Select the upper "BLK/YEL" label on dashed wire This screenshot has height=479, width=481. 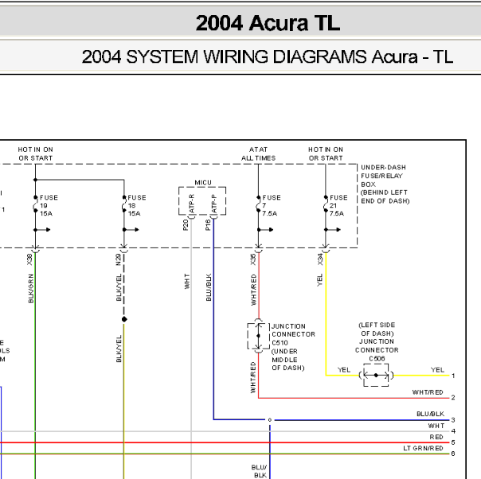point(119,287)
